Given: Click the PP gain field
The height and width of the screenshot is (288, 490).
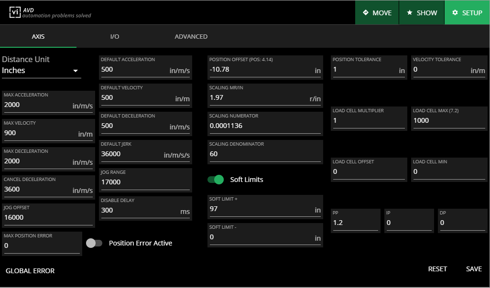Looking at the screenshot, I should (356, 221).
